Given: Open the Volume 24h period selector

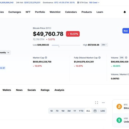Looking at the screenshot, I should tap(122, 58).
